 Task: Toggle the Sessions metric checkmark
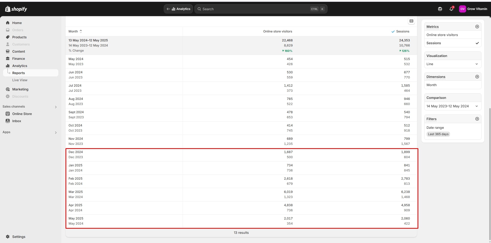click(477, 43)
